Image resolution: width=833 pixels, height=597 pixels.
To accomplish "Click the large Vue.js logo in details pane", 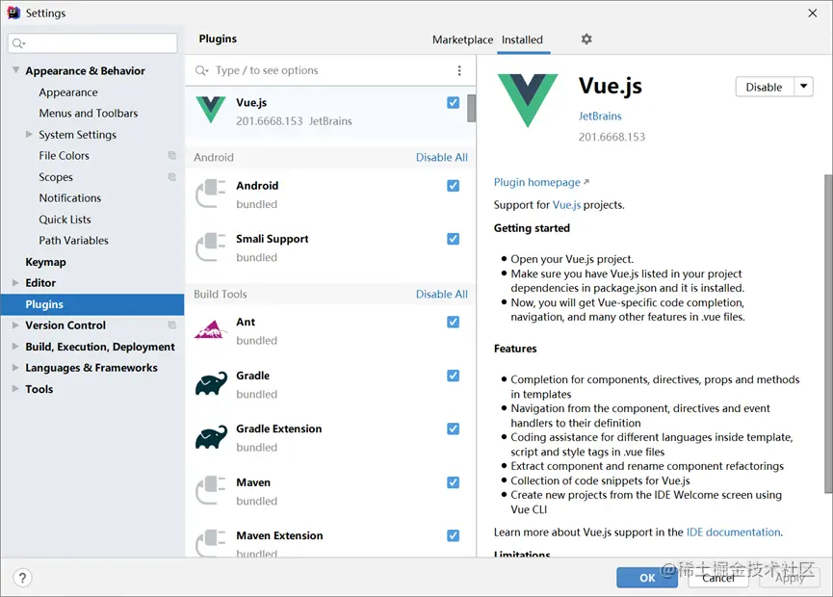I will 528,100.
